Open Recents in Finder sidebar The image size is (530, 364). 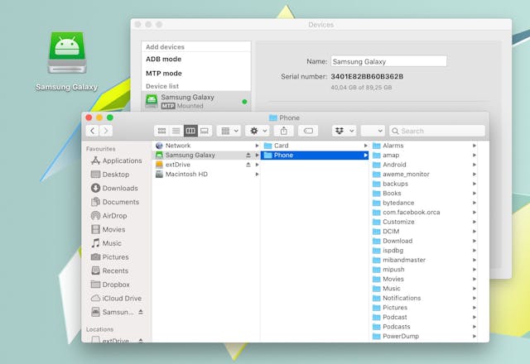pos(110,271)
